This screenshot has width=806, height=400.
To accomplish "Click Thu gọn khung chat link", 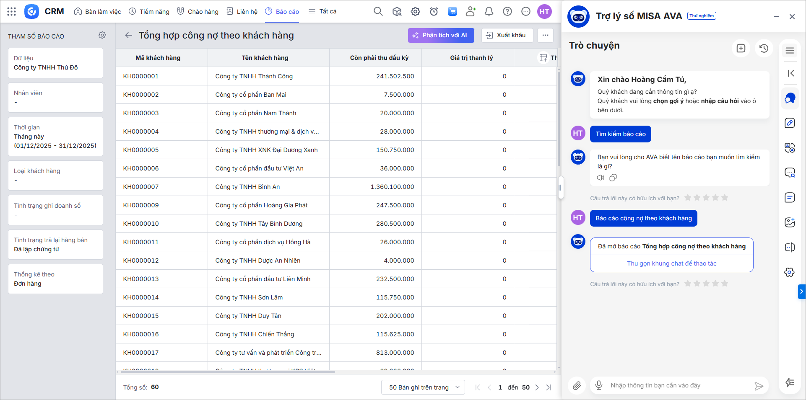I will [x=671, y=263].
